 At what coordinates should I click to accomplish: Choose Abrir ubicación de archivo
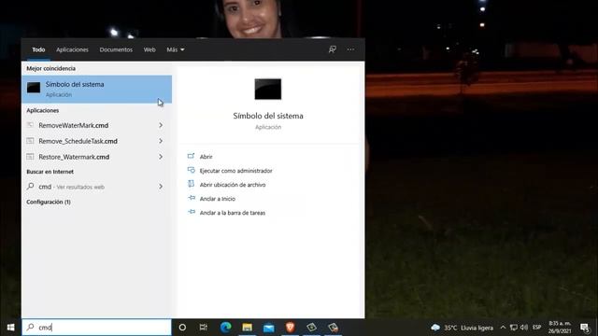(x=233, y=185)
